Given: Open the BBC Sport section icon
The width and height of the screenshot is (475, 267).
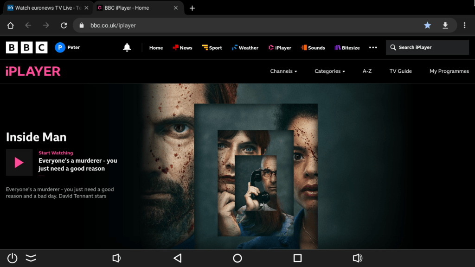Looking at the screenshot, I should [x=204, y=47].
